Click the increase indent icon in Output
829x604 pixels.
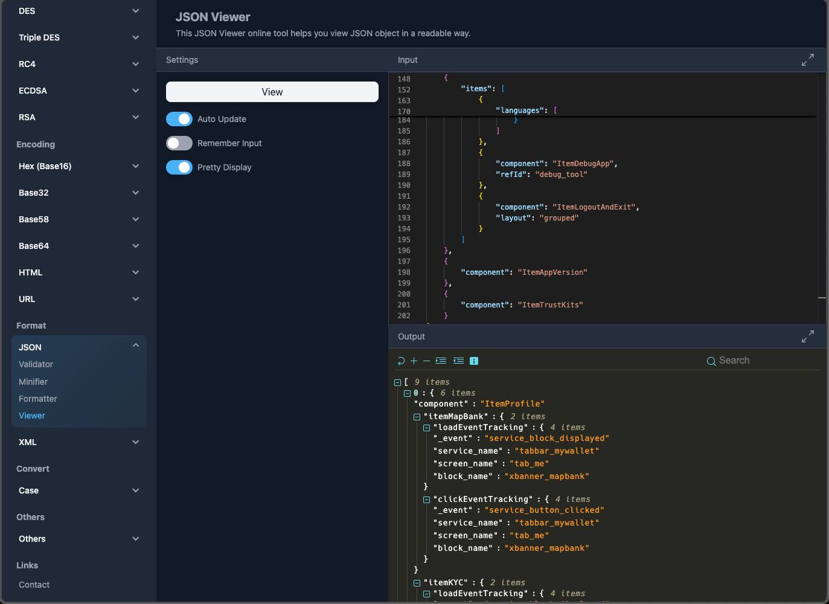click(441, 361)
